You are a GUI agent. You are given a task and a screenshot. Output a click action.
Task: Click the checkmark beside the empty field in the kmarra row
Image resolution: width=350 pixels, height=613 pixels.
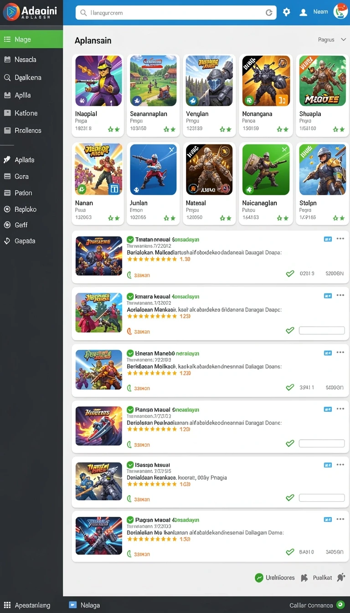290,330
